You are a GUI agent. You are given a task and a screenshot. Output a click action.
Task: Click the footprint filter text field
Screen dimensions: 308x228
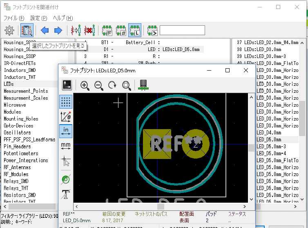(x=182, y=30)
